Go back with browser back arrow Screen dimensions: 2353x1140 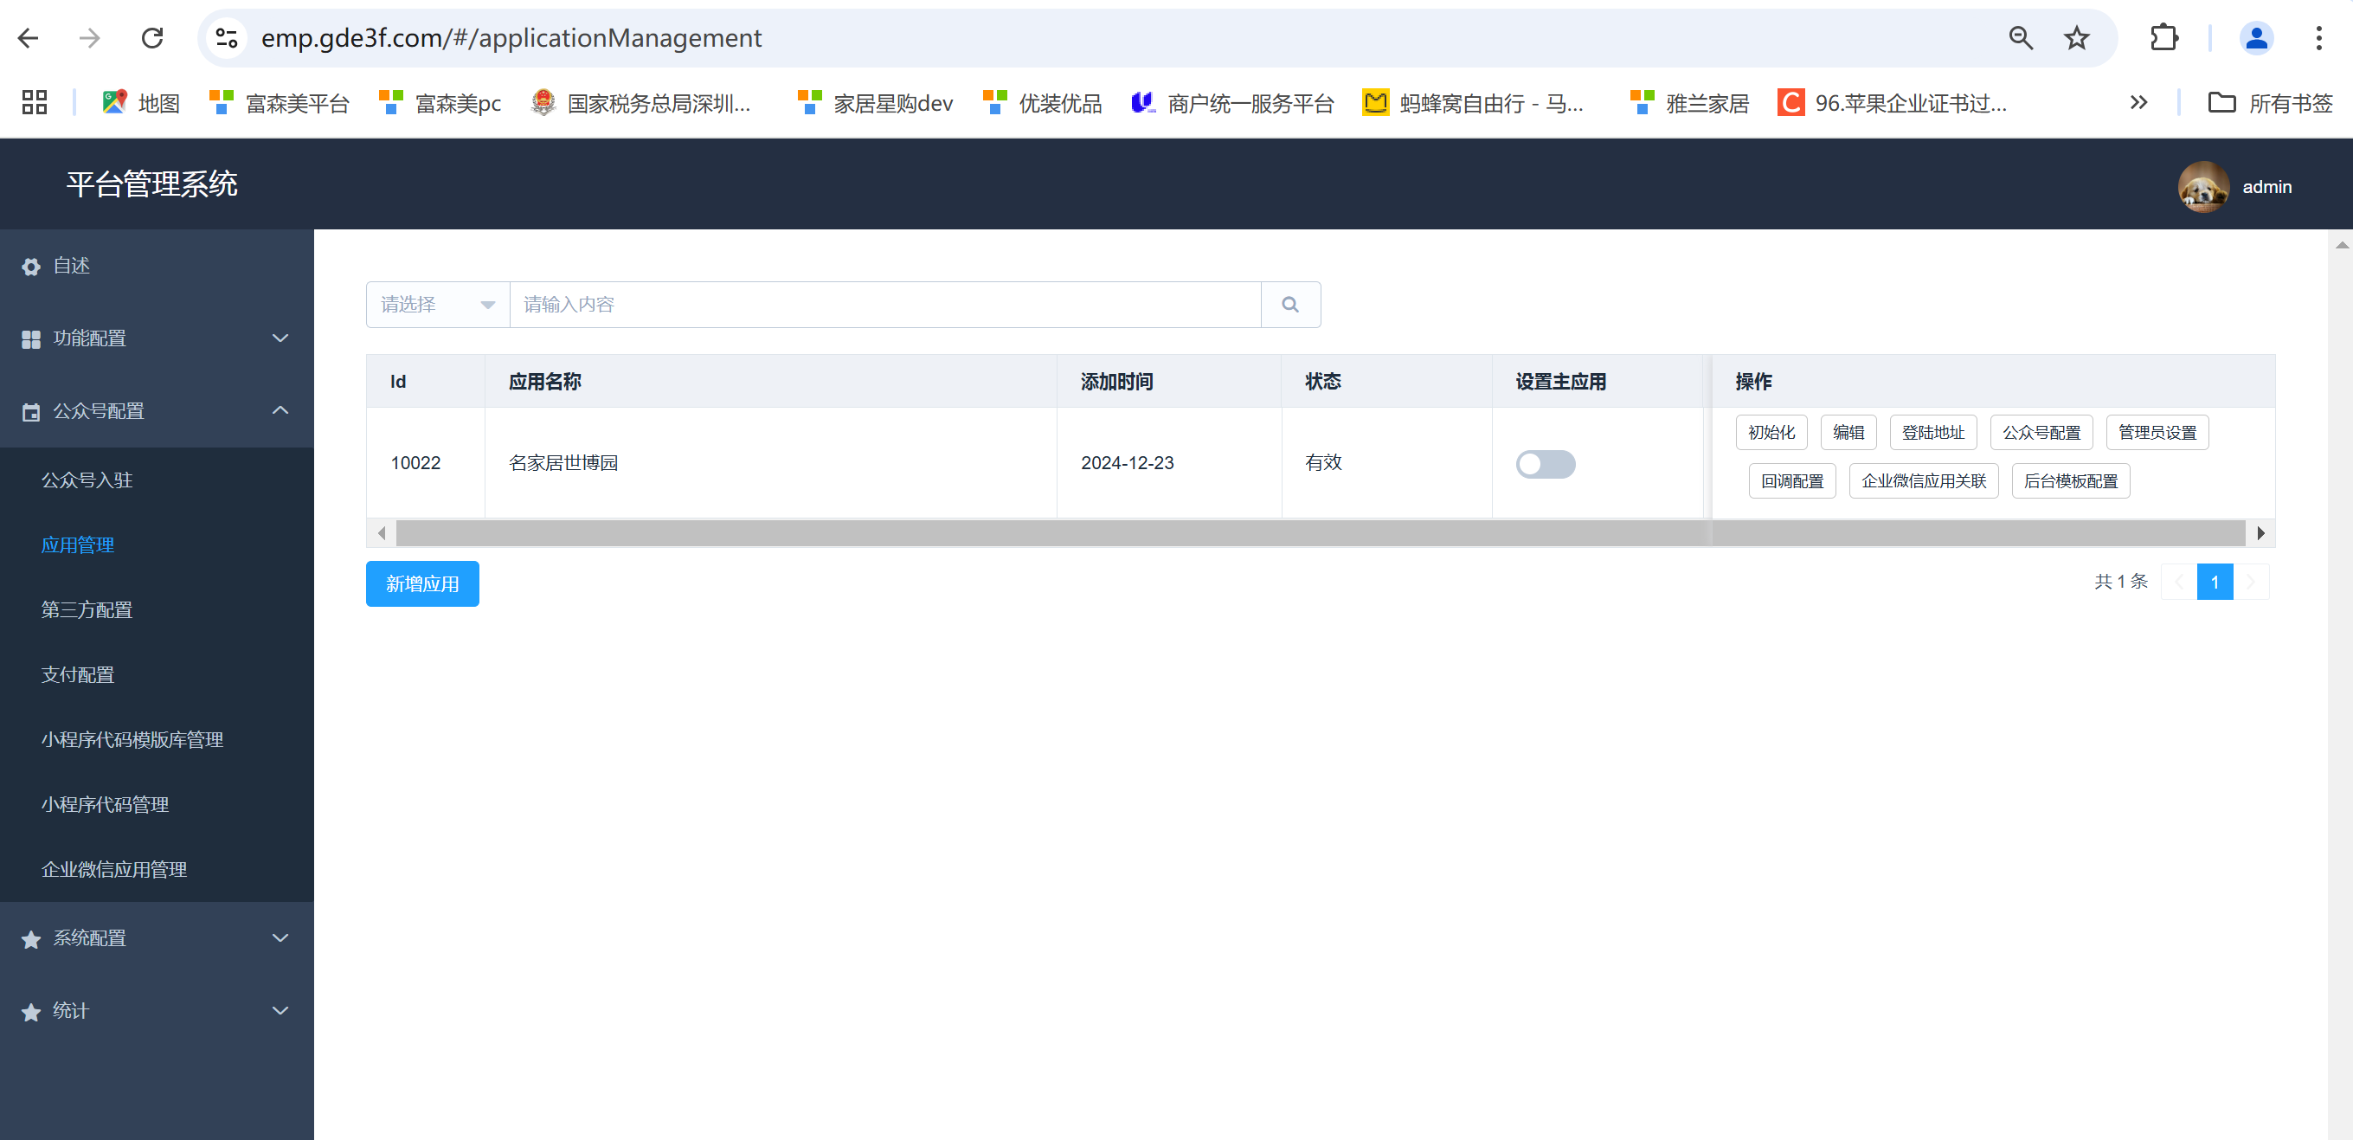pyautogui.click(x=29, y=38)
